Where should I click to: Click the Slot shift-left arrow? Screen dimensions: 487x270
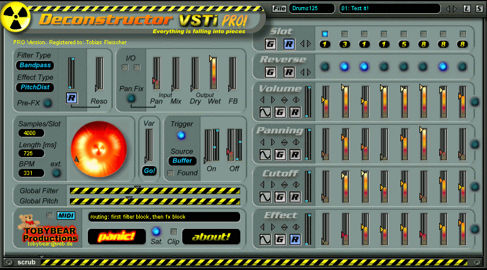(x=302, y=44)
